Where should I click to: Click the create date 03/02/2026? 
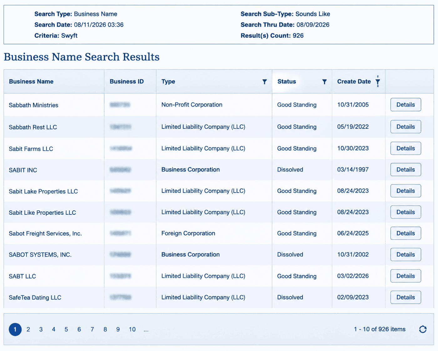[x=353, y=276]
